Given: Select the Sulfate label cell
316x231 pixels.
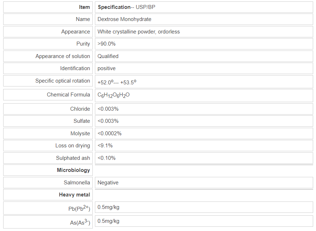Looking at the screenshot, I should (82, 121).
